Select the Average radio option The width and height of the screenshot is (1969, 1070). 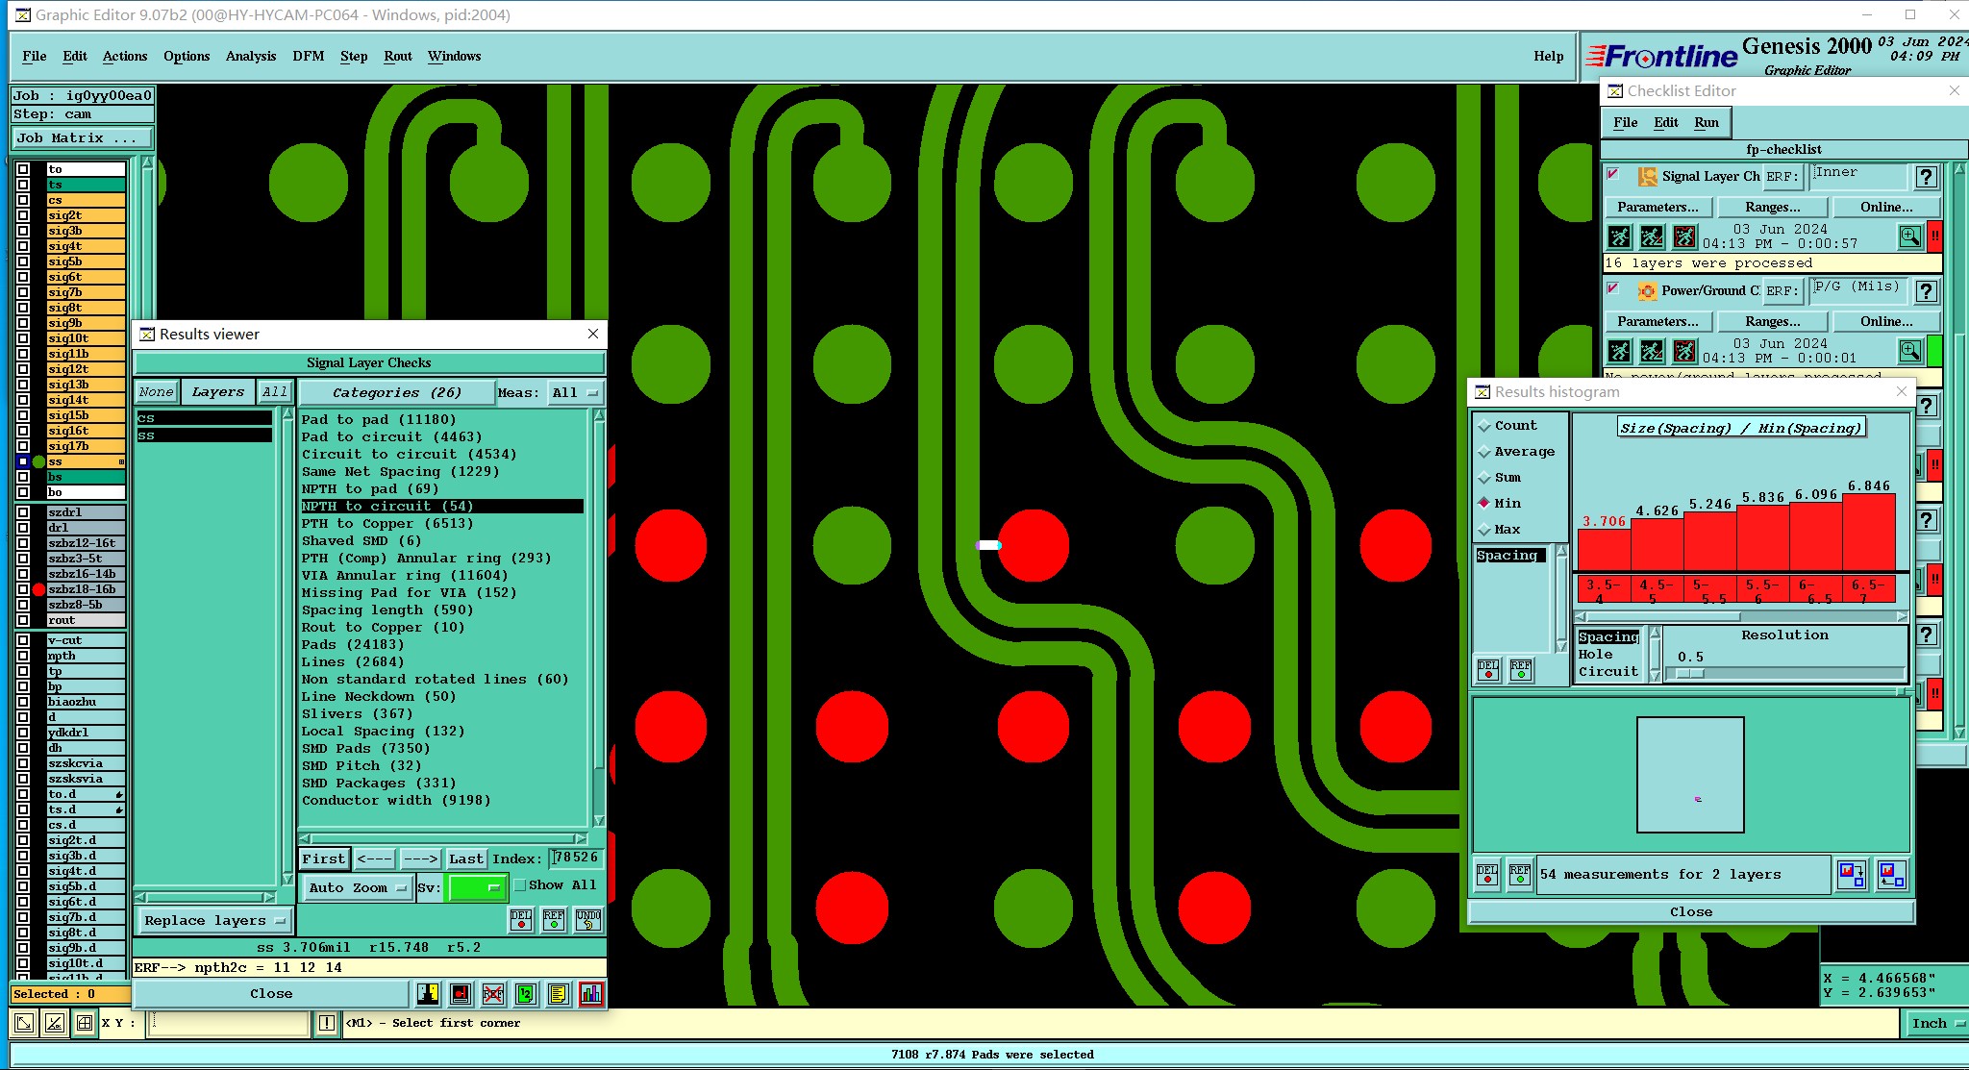click(1484, 452)
